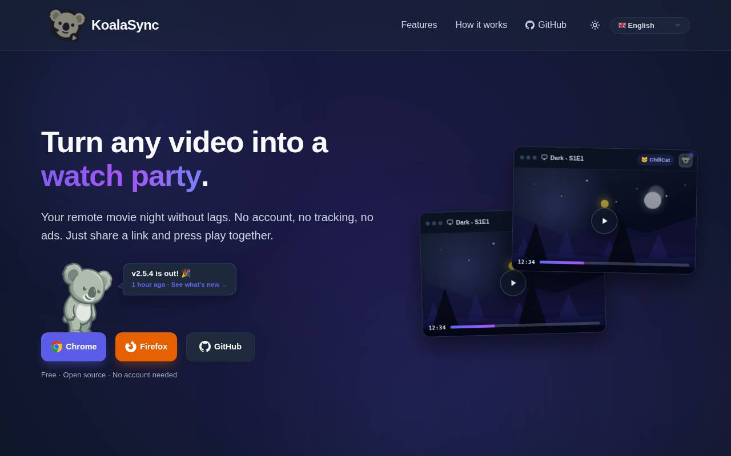This screenshot has height=456, width=731.
Task: Click the purple watch party headline text
Action: click(121, 176)
